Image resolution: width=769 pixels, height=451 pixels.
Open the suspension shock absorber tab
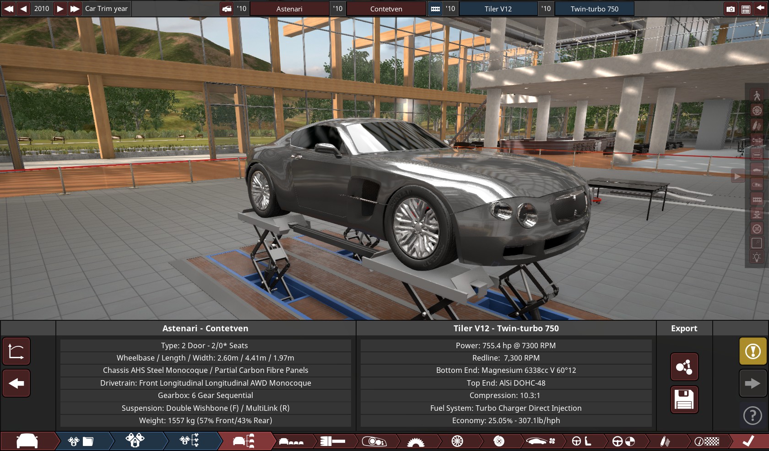pyautogui.click(x=665, y=441)
